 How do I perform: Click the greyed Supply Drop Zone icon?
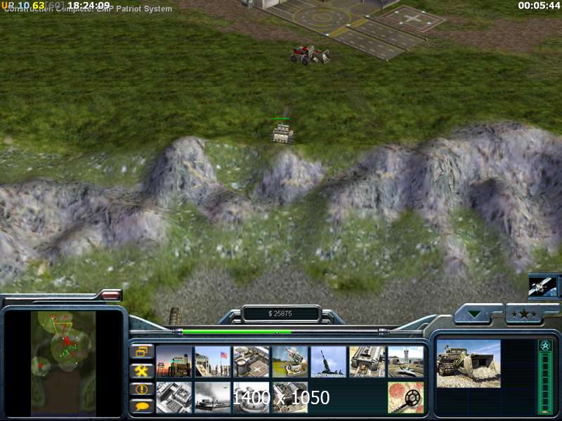point(213,397)
